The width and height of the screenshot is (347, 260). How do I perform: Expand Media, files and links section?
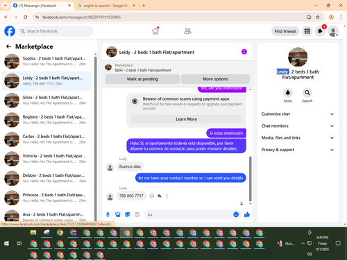[298, 138]
